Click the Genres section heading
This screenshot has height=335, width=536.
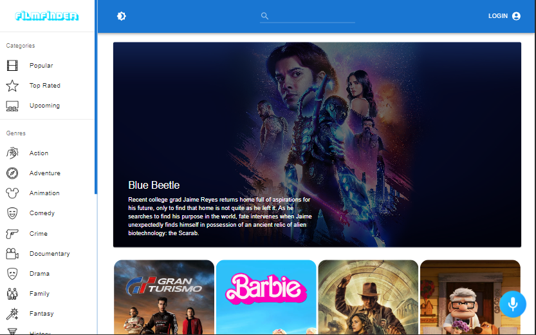tap(15, 133)
